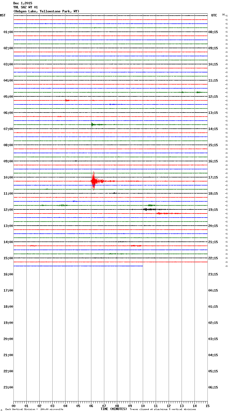Click minute 15 on the bottom axis
Viewport: 229px width, 413px height.
pyautogui.click(x=207, y=406)
